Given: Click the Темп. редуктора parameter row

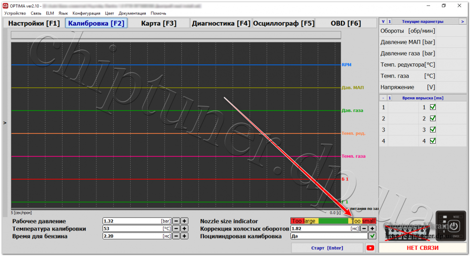Looking at the screenshot, I should click(423, 65).
